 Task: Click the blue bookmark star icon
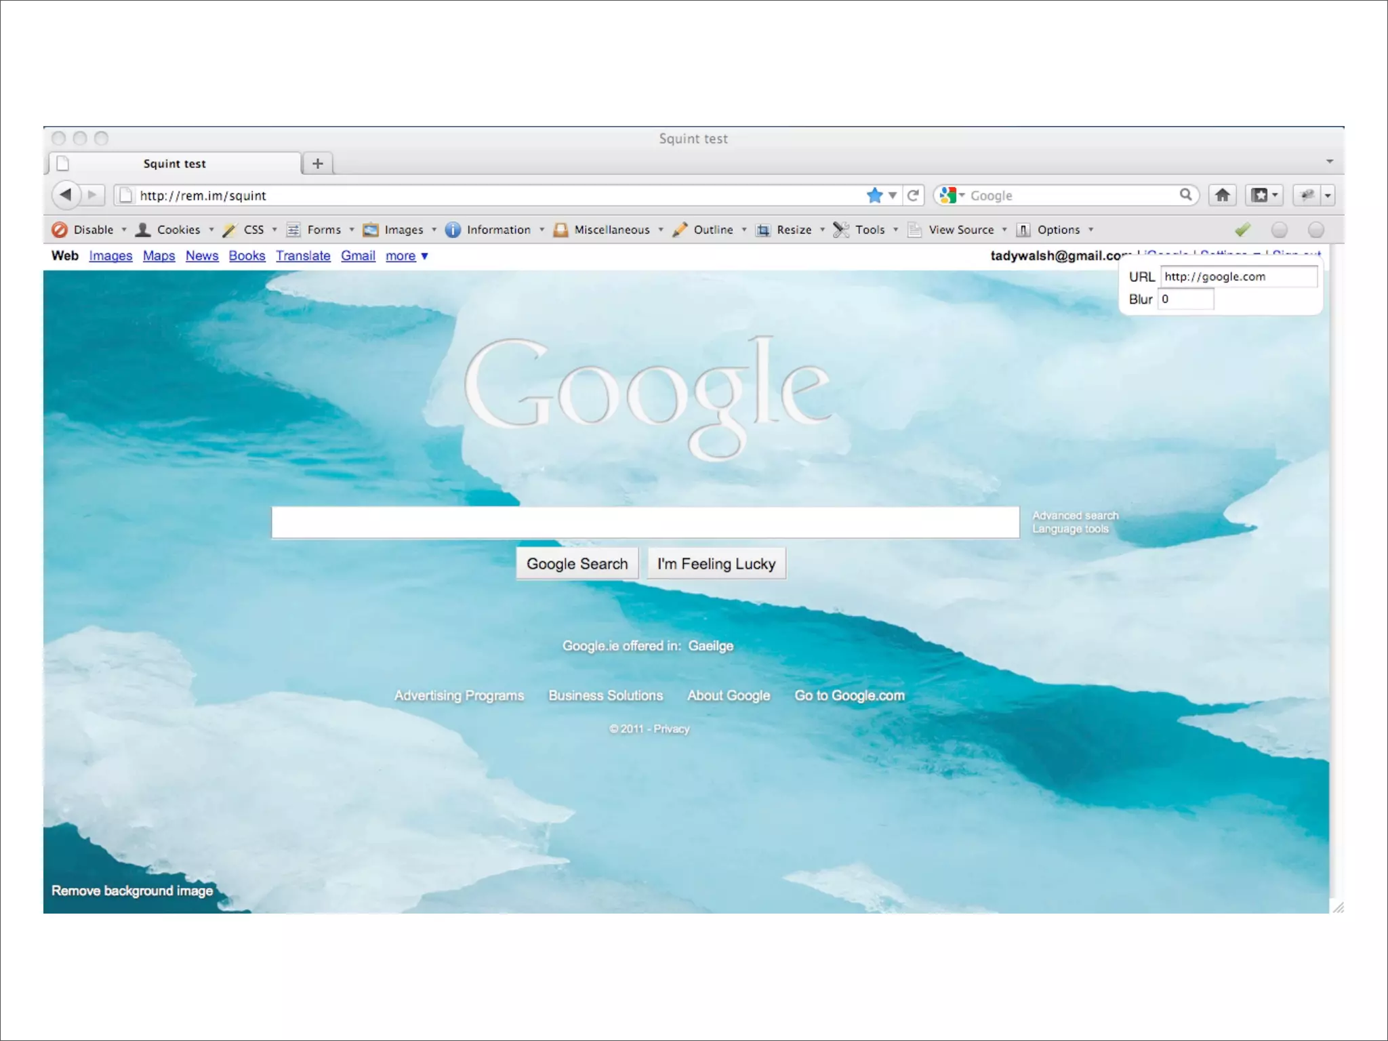coord(874,195)
